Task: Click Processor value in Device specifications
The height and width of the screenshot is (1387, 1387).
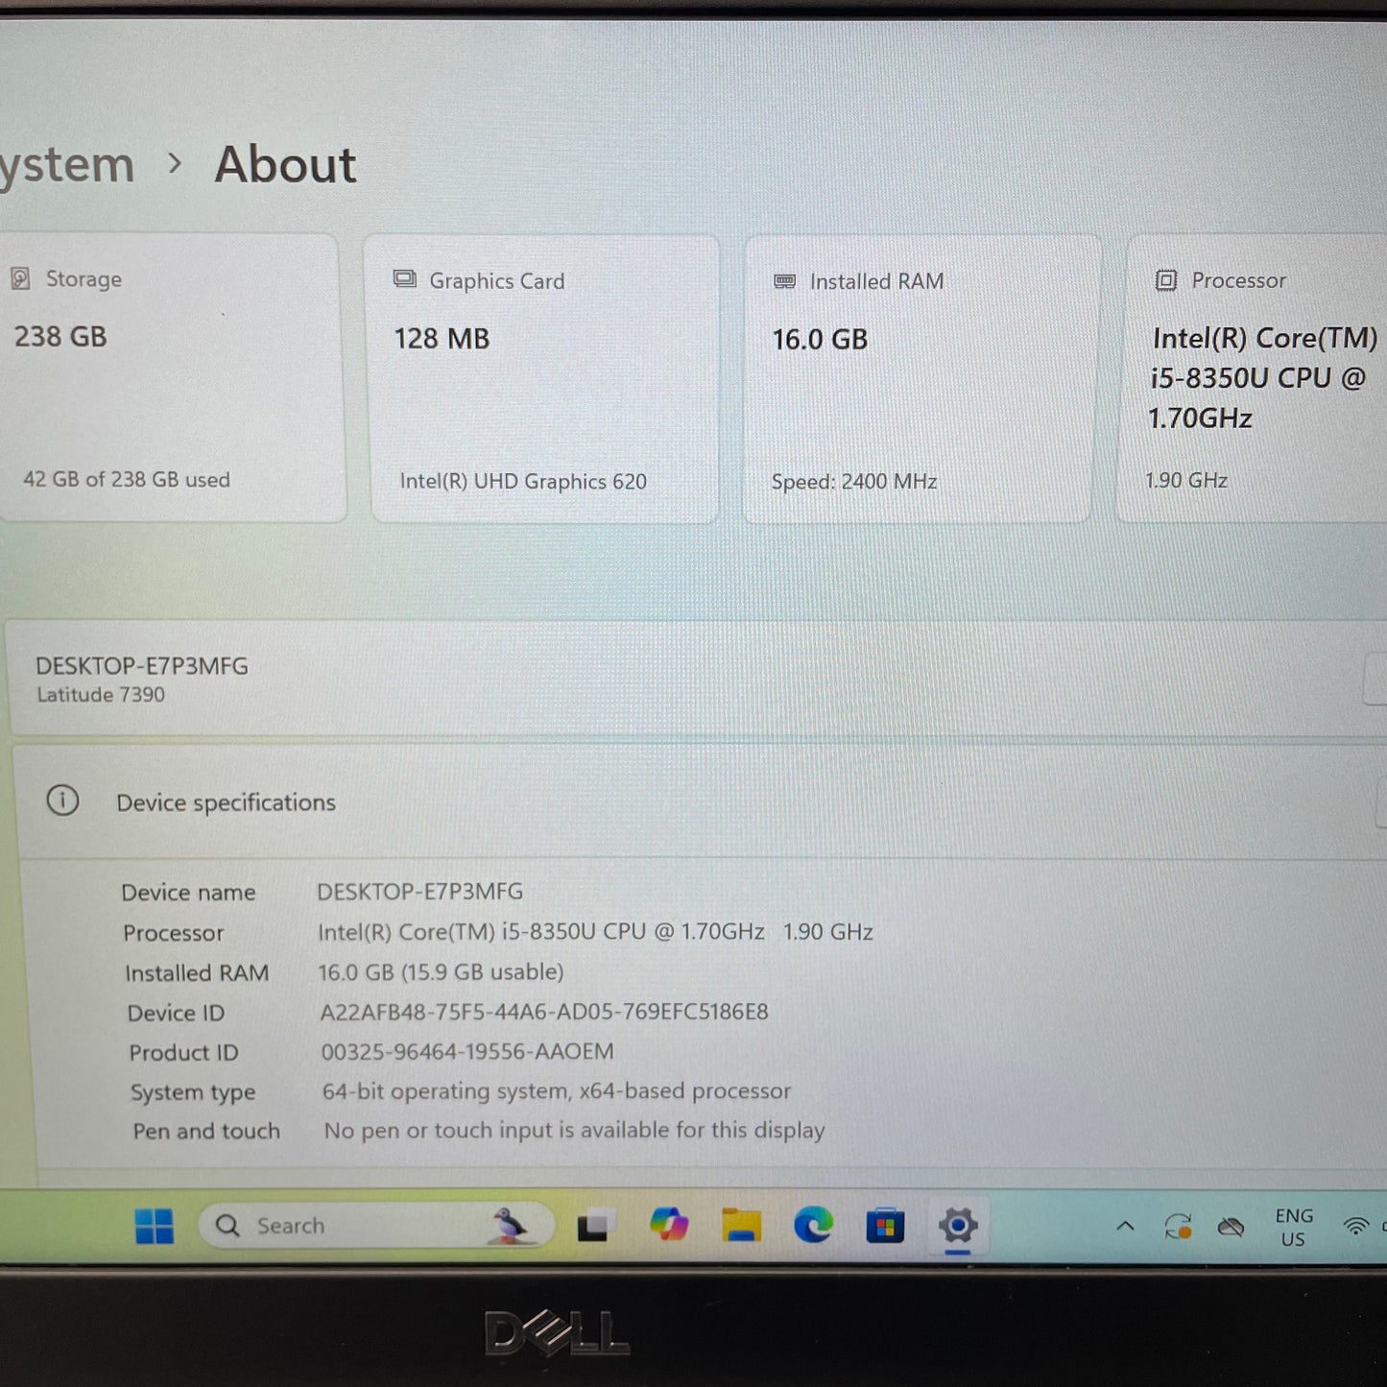Action: click(x=595, y=932)
